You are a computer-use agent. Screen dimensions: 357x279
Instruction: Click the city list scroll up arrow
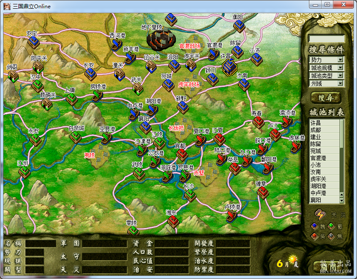point(342,195)
